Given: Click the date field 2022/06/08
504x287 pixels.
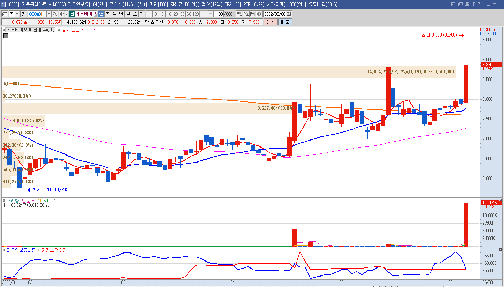Looking at the screenshot, I should tap(275, 14).
